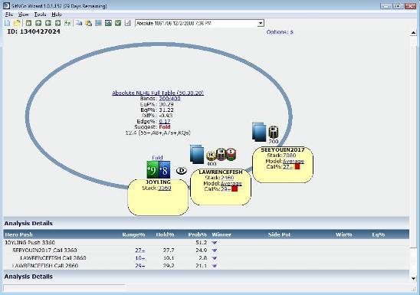Click the green checkmark toolbar icon
This screenshot has width=420, height=295.
click(118, 23)
